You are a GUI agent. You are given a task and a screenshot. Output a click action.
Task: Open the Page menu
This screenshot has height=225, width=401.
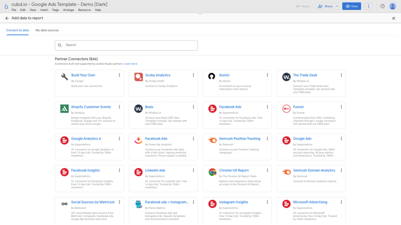coord(56,10)
